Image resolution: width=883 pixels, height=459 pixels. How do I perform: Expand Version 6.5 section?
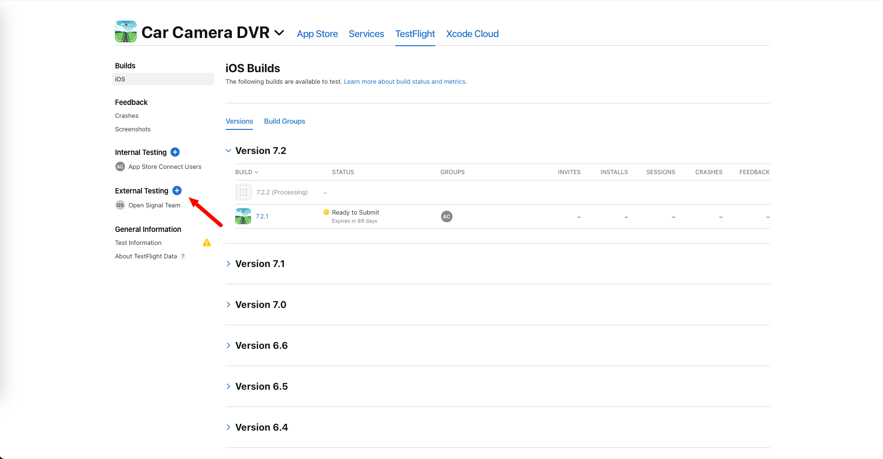[228, 386]
